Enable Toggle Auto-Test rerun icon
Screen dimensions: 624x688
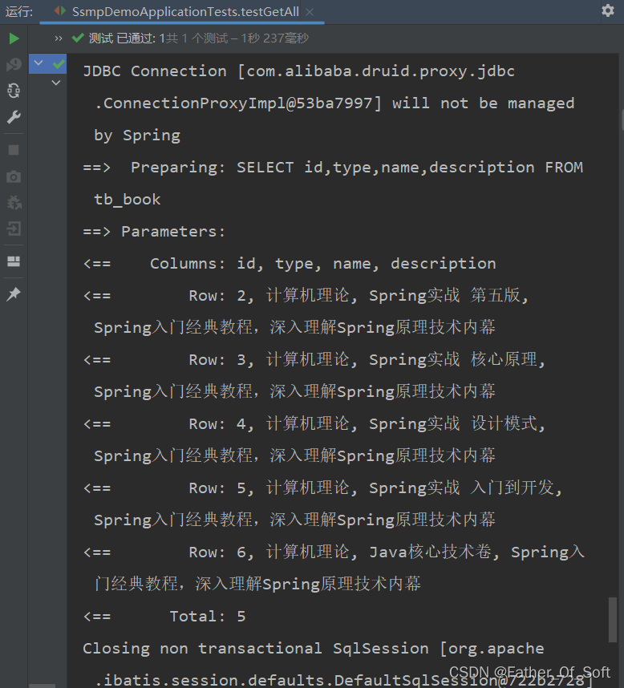[14, 91]
